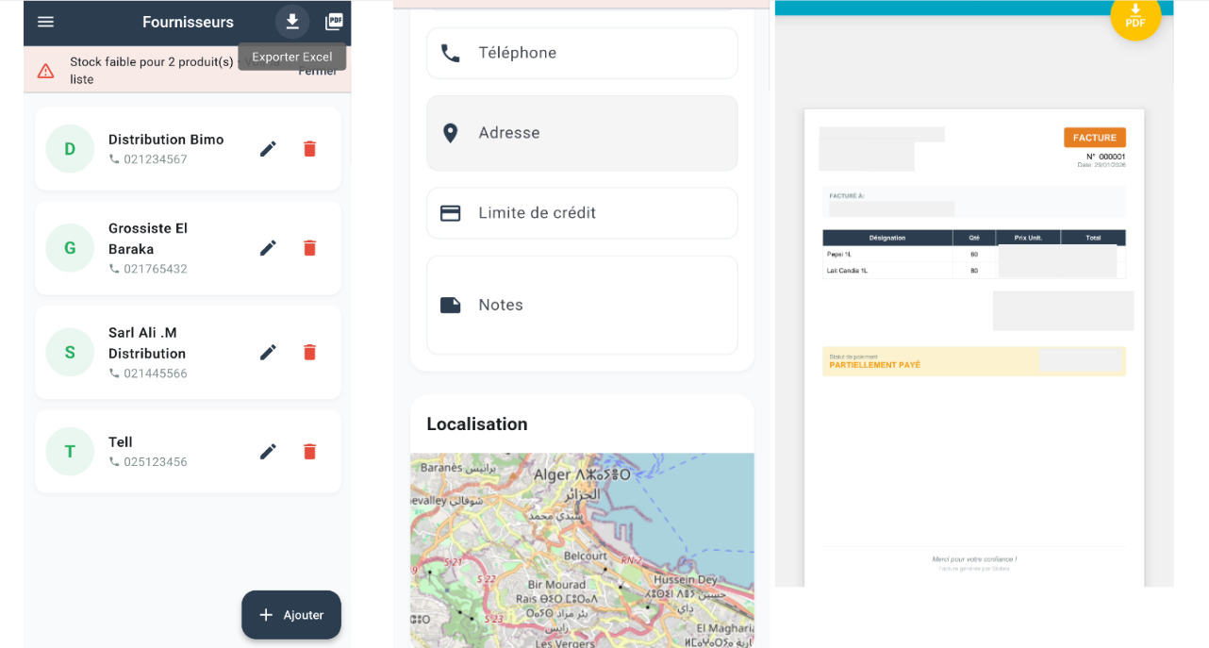The image size is (1209, 648).
Task: Delete the Distribution Bimo supplier
Action: (309, 149)
